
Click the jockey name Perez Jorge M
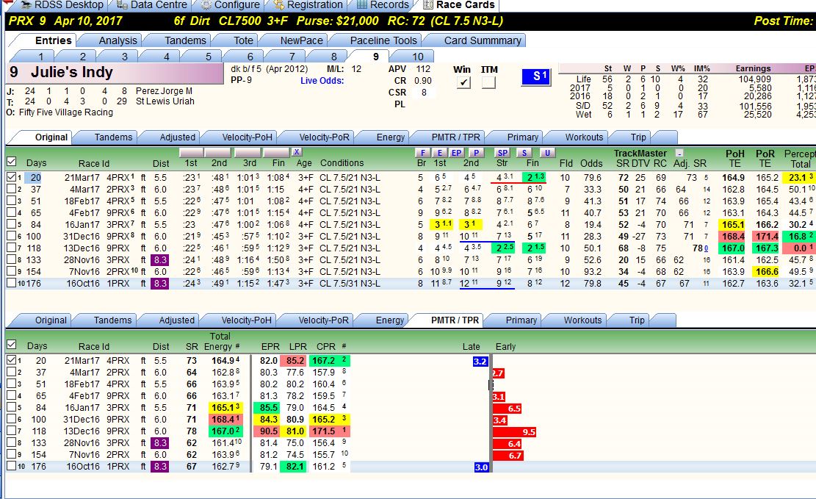tap(164, 90)
